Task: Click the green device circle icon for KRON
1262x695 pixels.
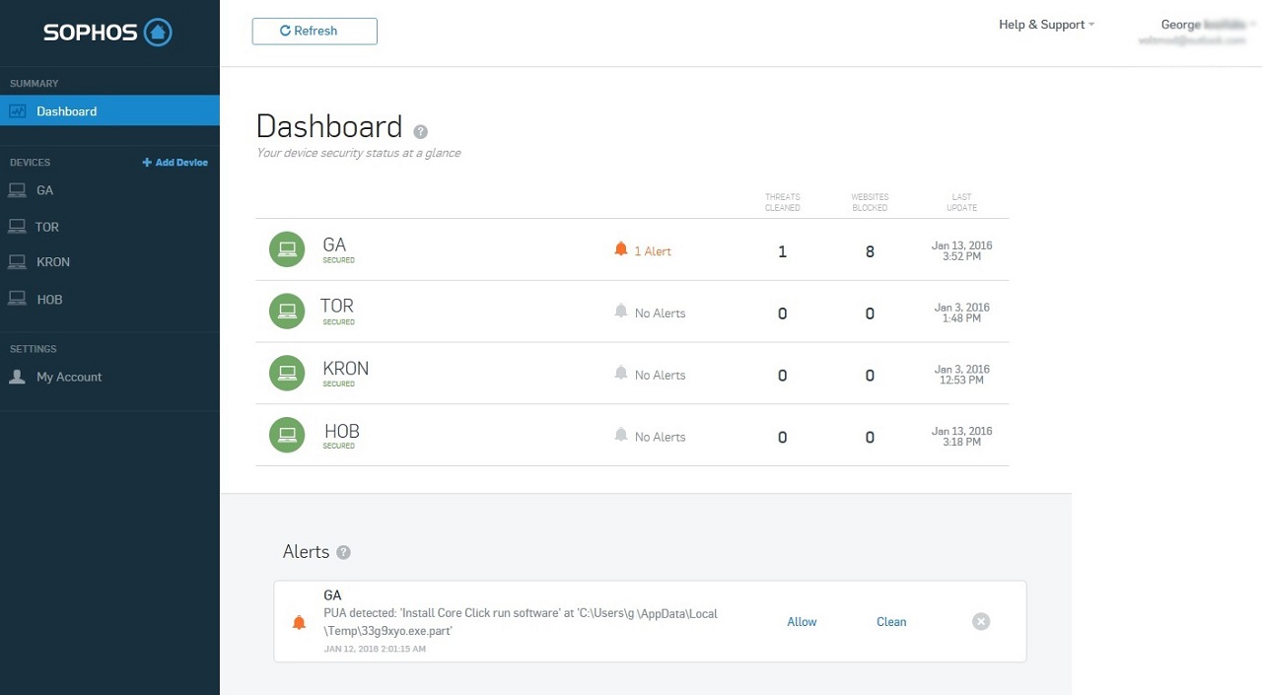Action: pos(287,374)
